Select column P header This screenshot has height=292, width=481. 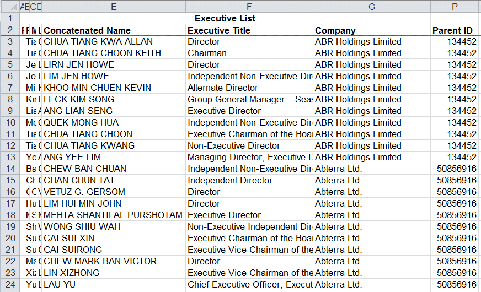455,7
